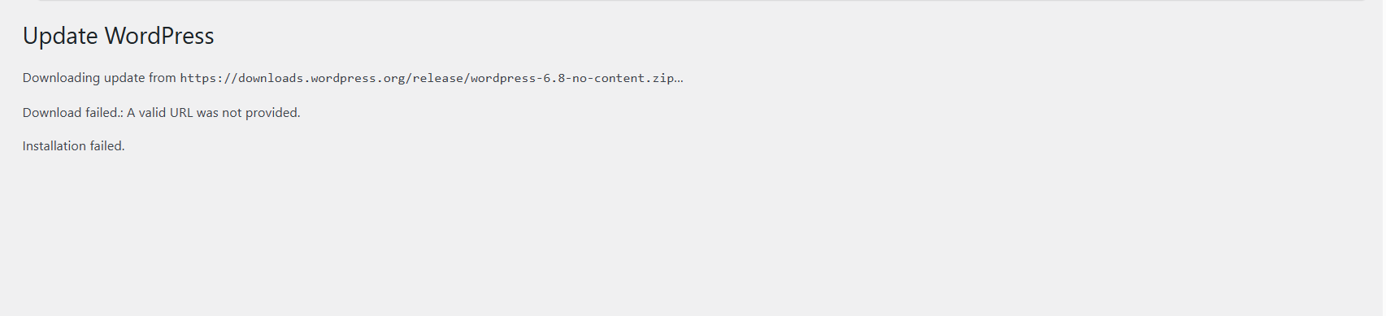Click the horizontal divider line above the heading
The height and width of the screenshot is (316, 1386).
701,1
